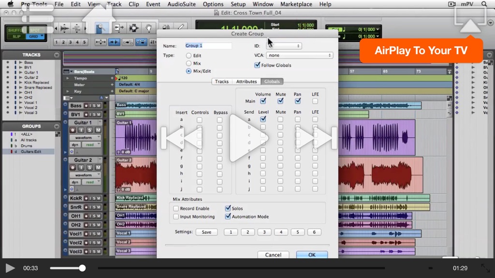
Task: Uncheck the Solos mix attribute
Action: point(228,208)
